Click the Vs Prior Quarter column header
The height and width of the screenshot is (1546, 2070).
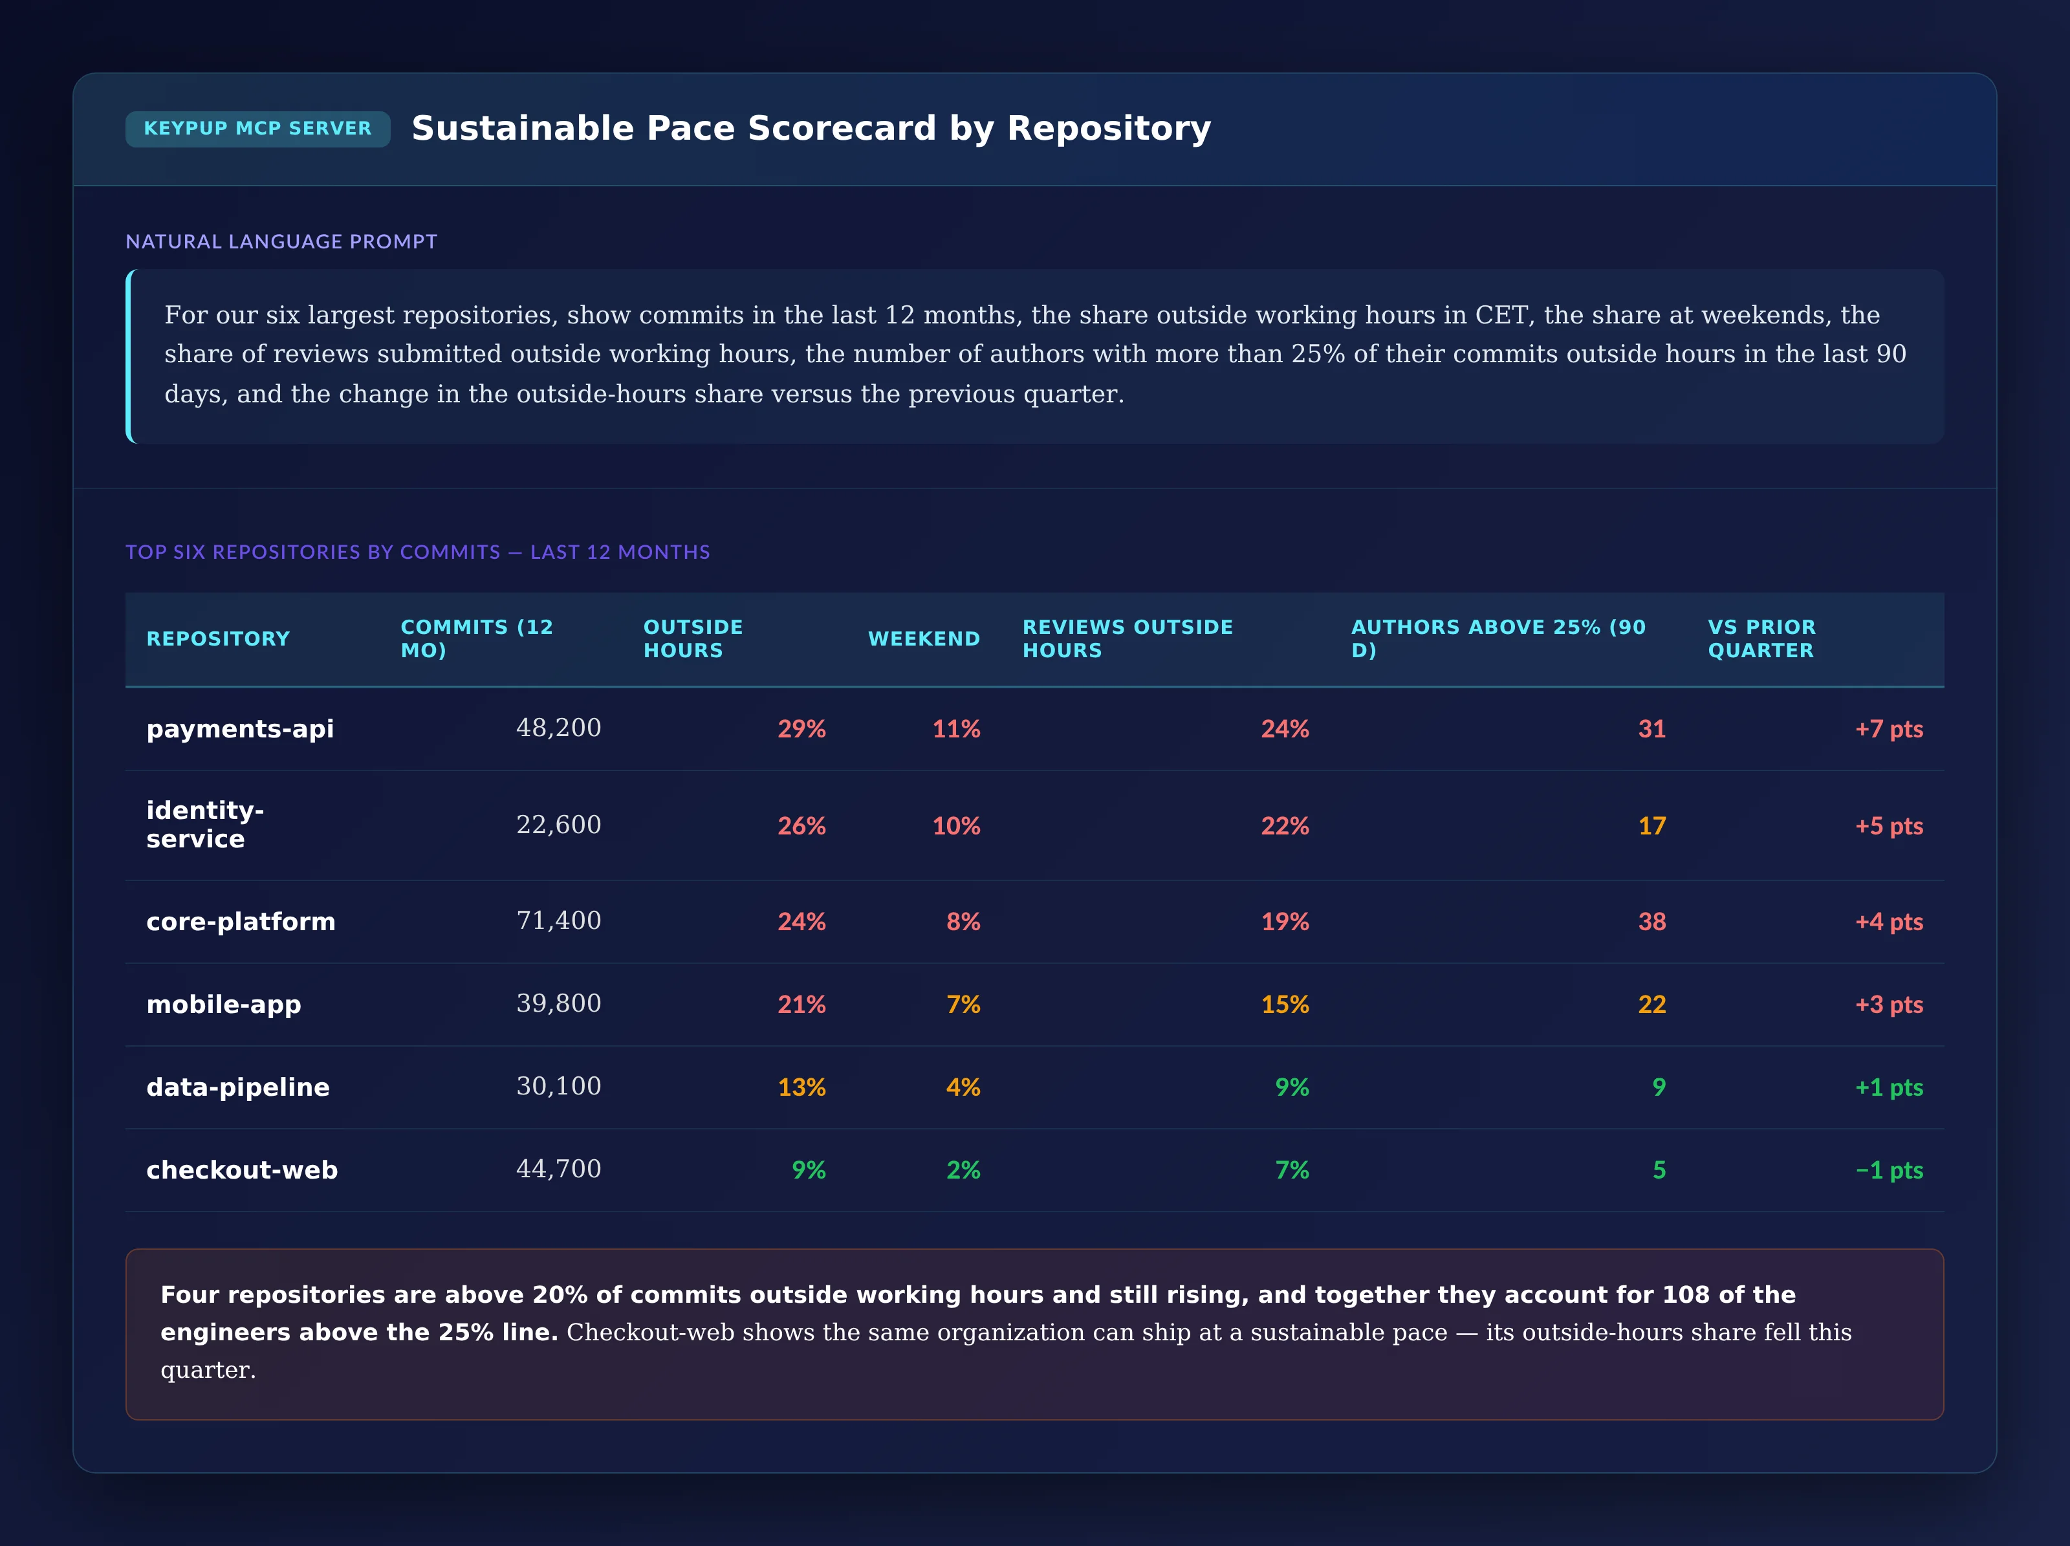click(x=1761, y=638)
